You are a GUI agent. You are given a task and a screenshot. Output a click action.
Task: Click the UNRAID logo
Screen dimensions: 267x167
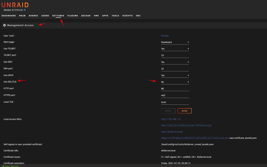[15, 5]
